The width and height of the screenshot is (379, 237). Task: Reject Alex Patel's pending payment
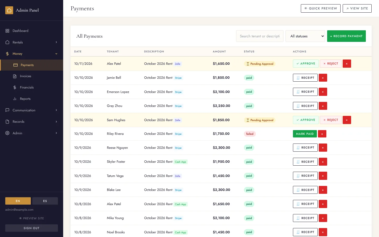331,64
